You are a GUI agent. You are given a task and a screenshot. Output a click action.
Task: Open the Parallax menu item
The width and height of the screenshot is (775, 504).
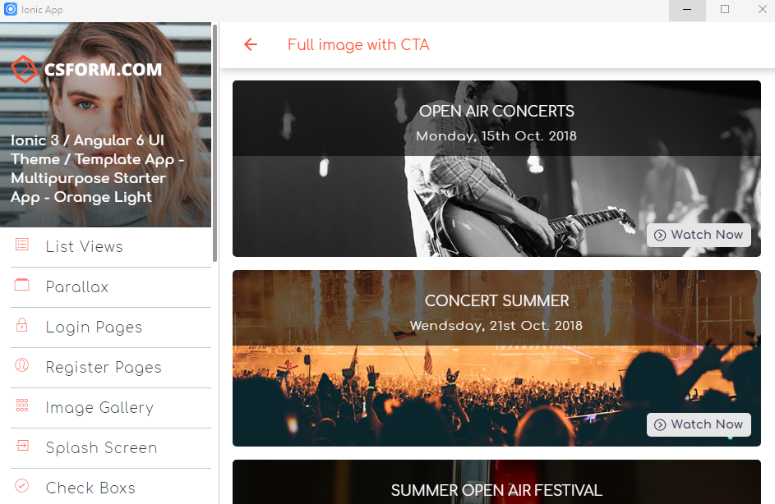click(x=111, y=287)
